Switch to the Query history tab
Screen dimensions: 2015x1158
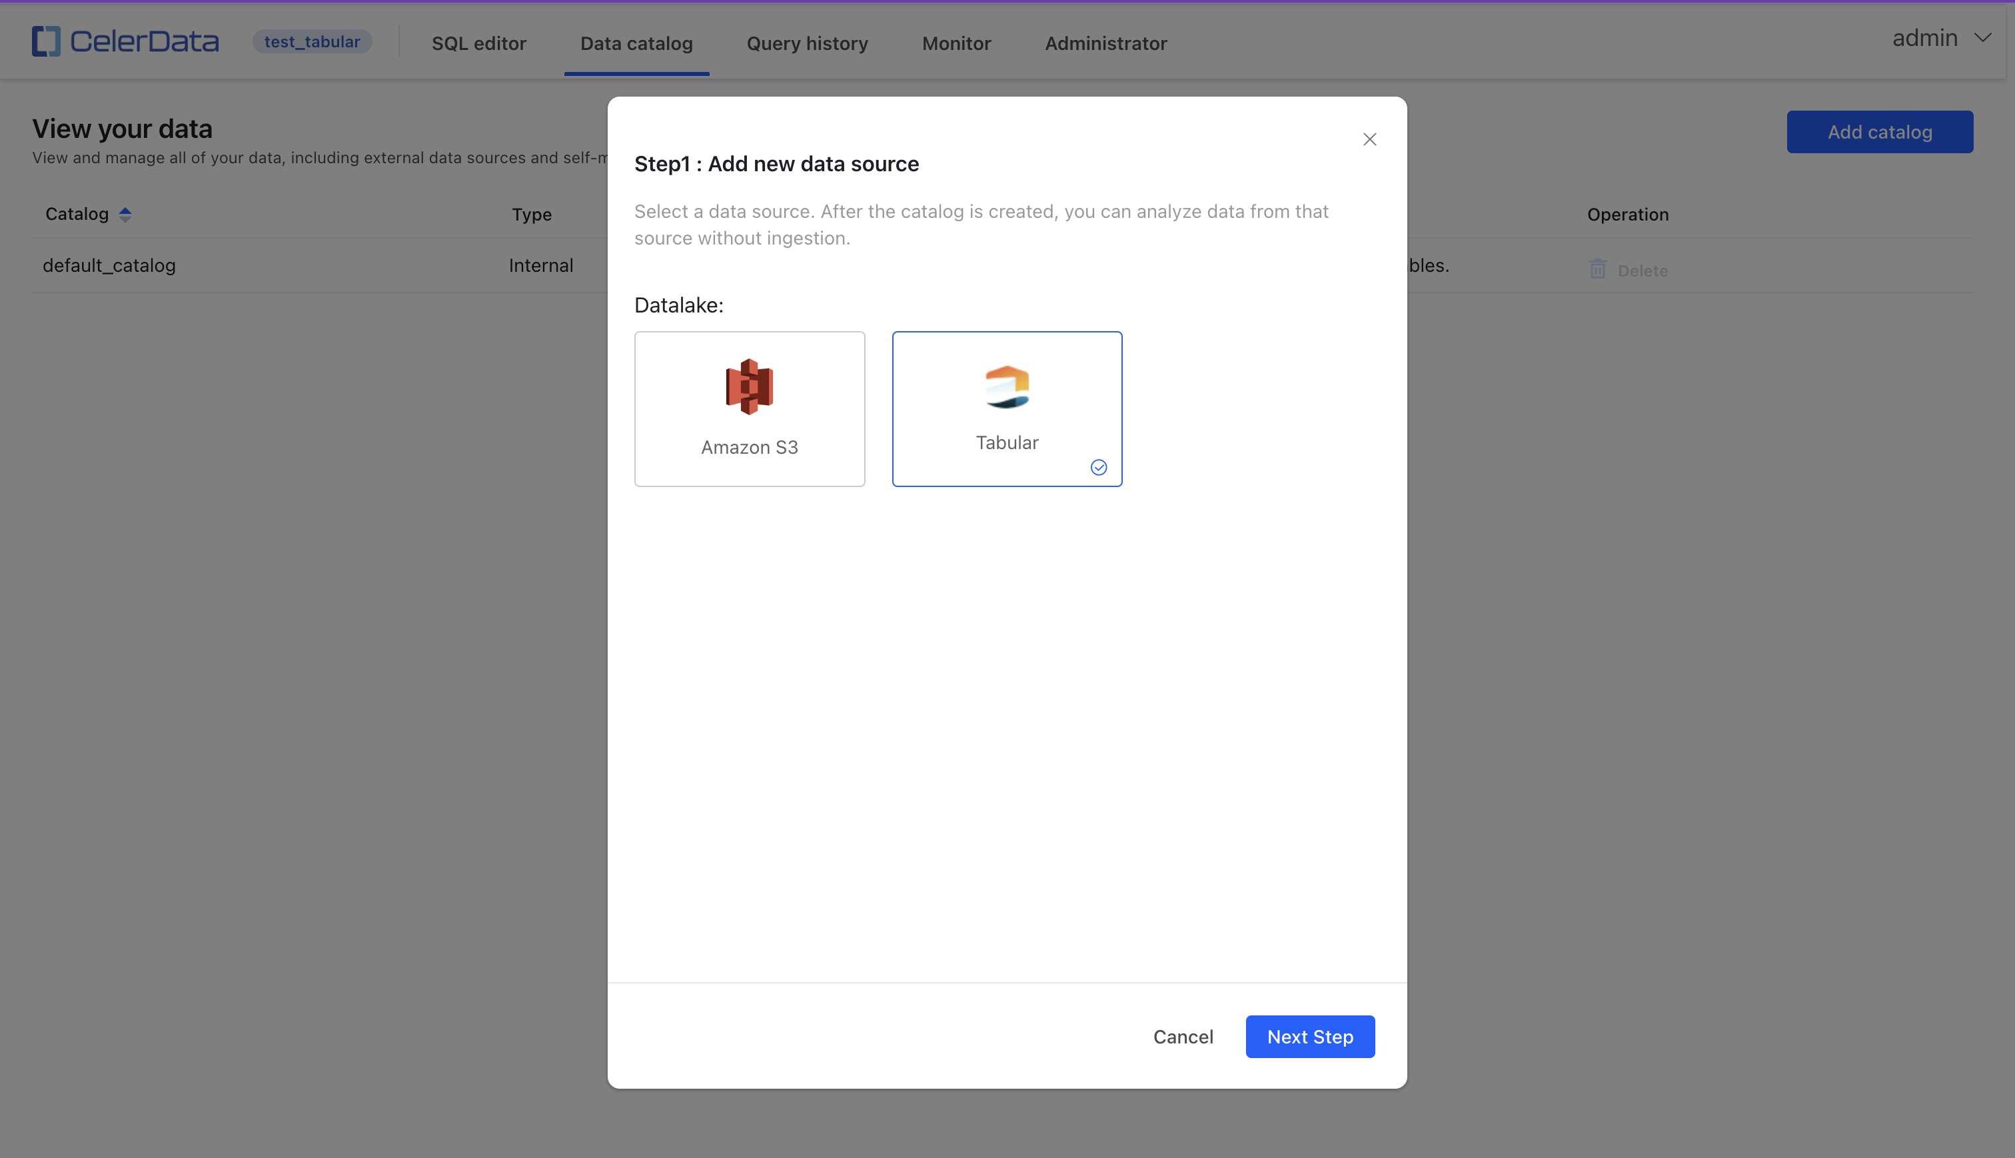pos(807,41)
